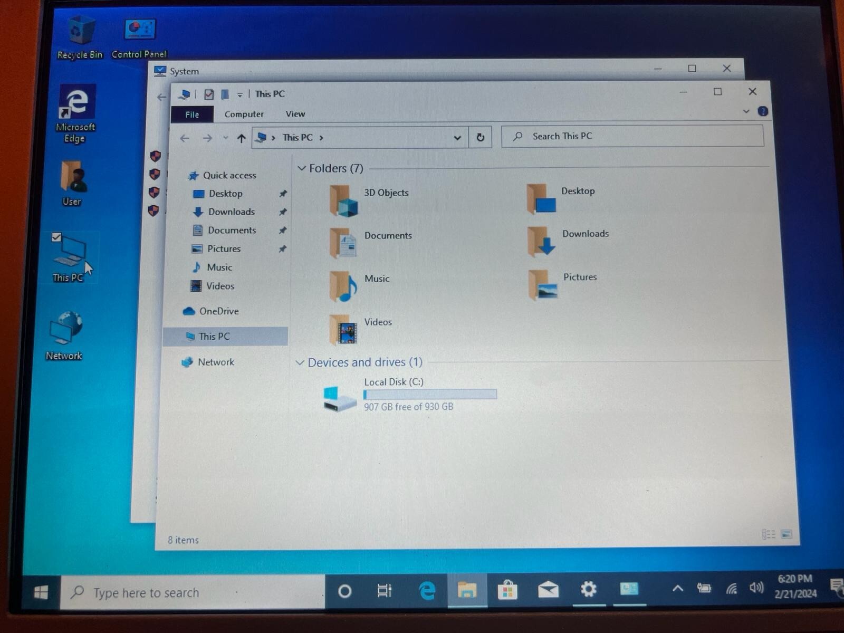844x633 pixels.
Task: Select the 3D Objects folder
Action: point(369,201)
